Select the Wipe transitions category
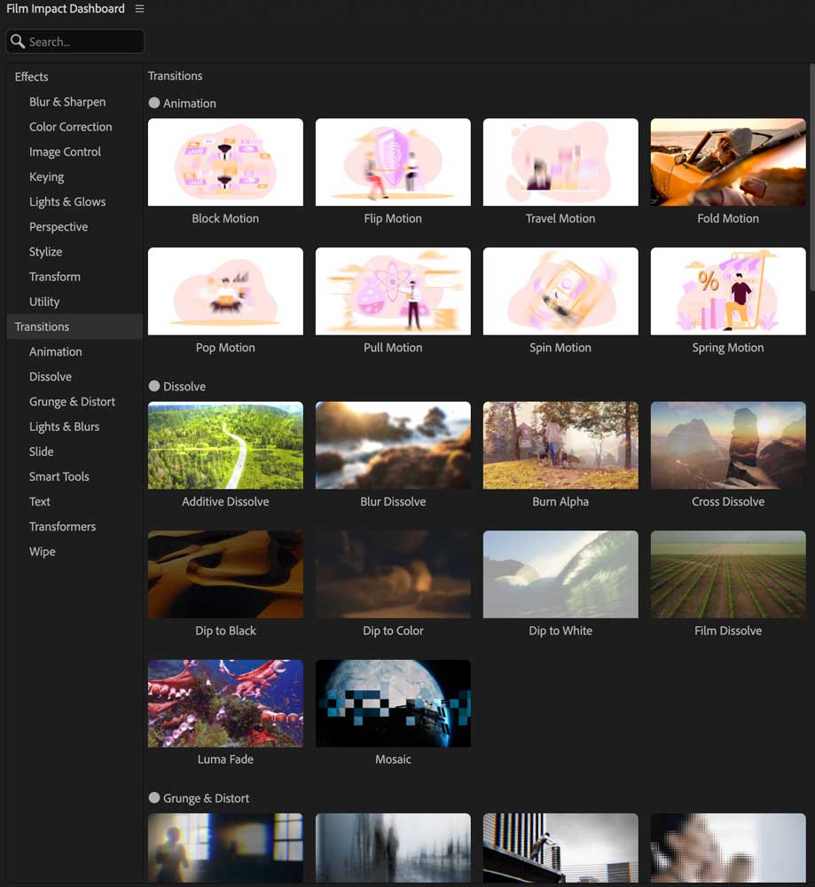This screenshot has width=815, height=887. 42,552
